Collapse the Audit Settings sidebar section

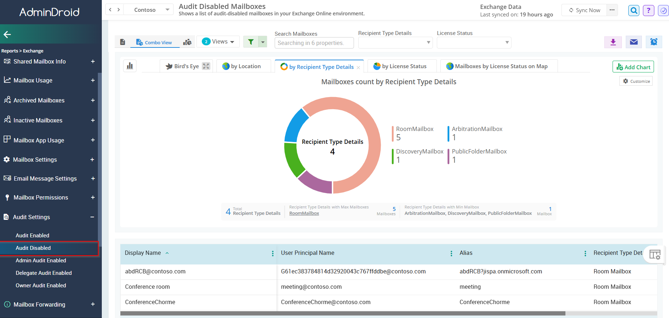pos(92,217)
